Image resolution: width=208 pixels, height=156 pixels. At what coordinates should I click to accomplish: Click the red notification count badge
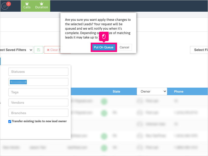click(x=9, y=4)
